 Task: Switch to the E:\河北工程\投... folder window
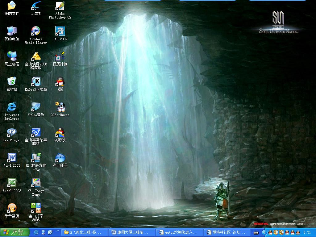click(84, 232)
